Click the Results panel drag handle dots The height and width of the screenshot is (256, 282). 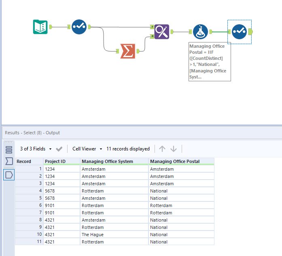(8, 142)
